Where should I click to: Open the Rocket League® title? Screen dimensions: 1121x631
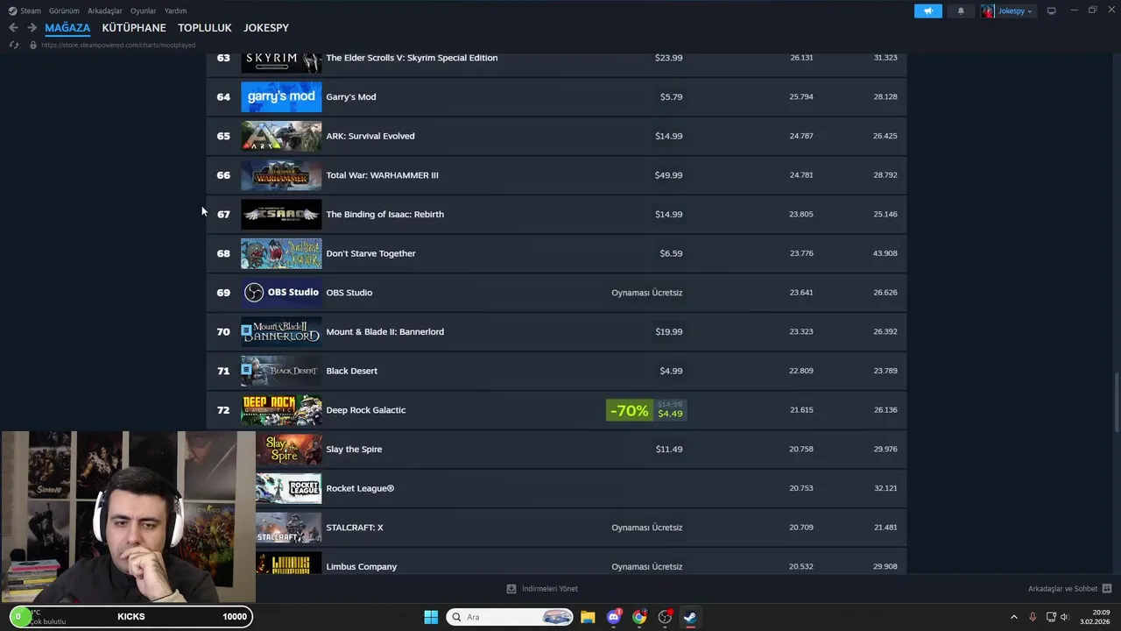[x=360, y=488]
